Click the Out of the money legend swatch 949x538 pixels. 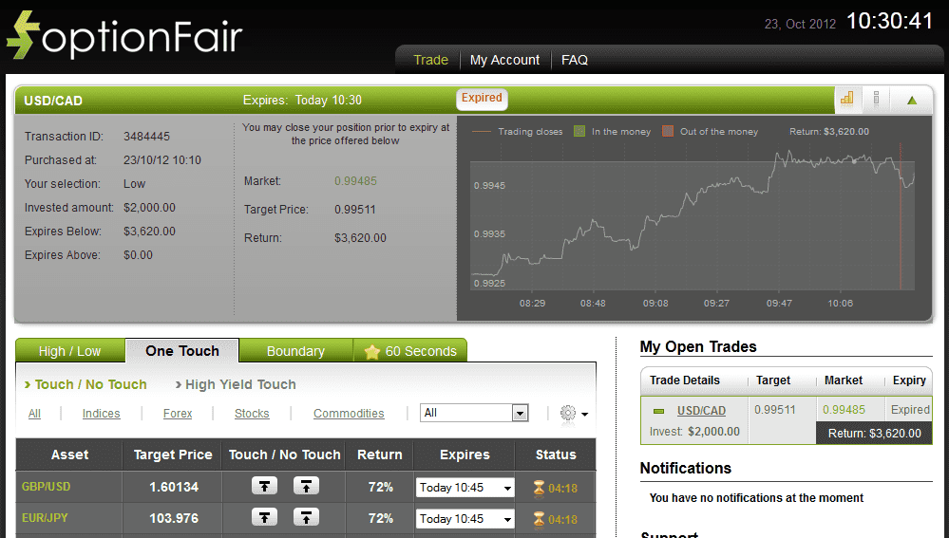coord(667,132)
